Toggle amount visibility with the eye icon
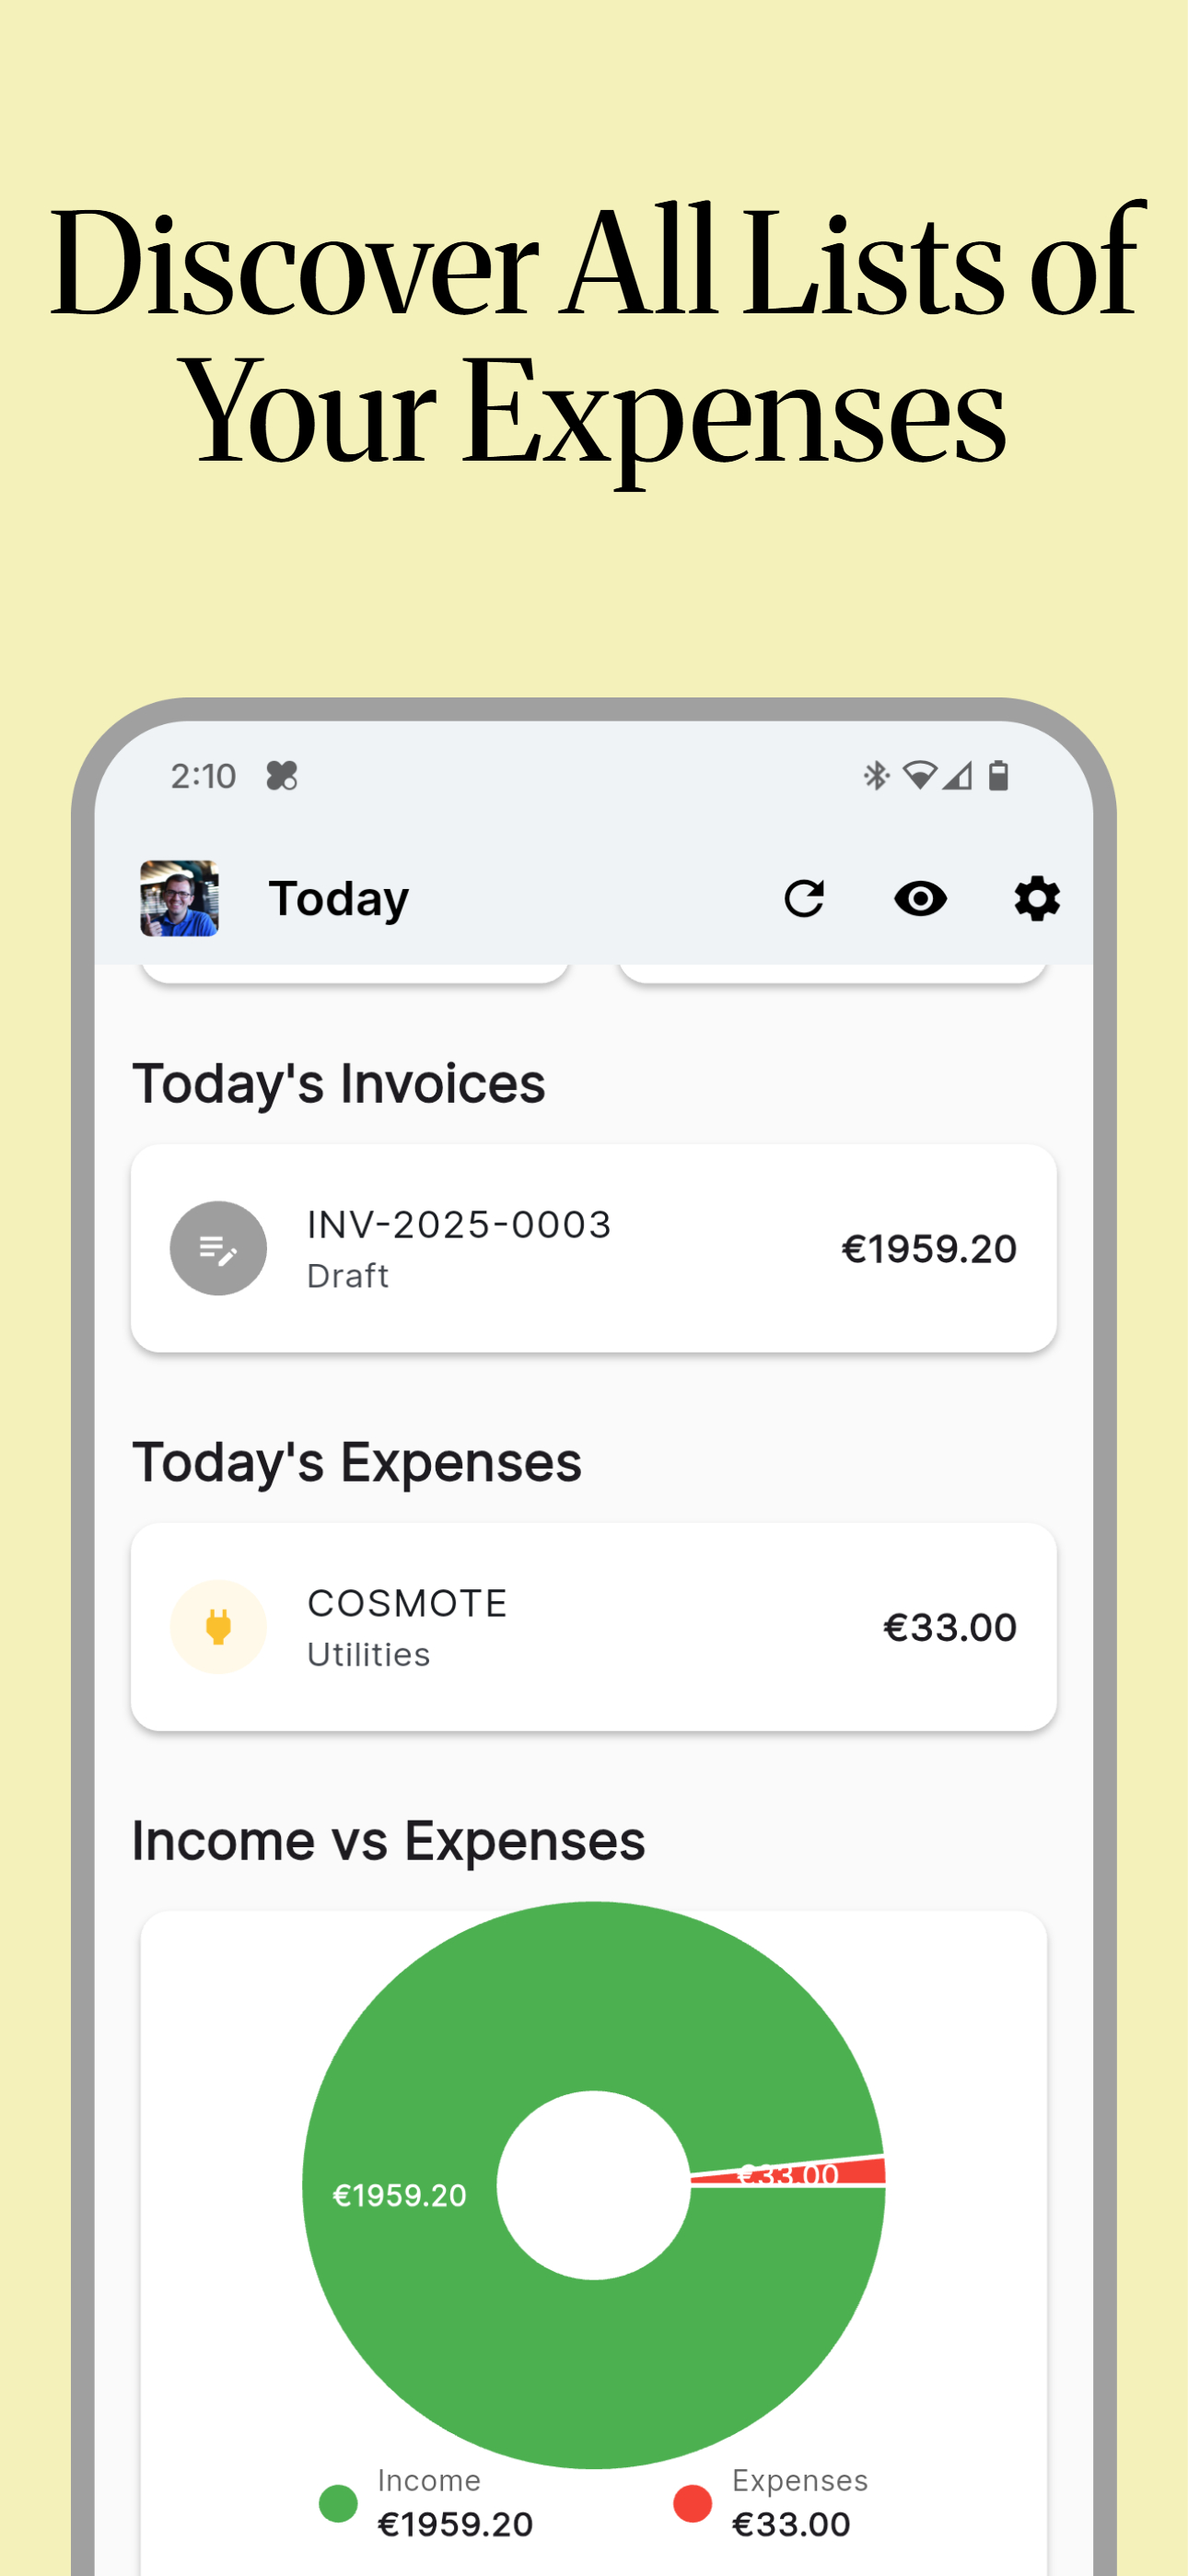This screenshot has width=1188, height=2576. 920,898
